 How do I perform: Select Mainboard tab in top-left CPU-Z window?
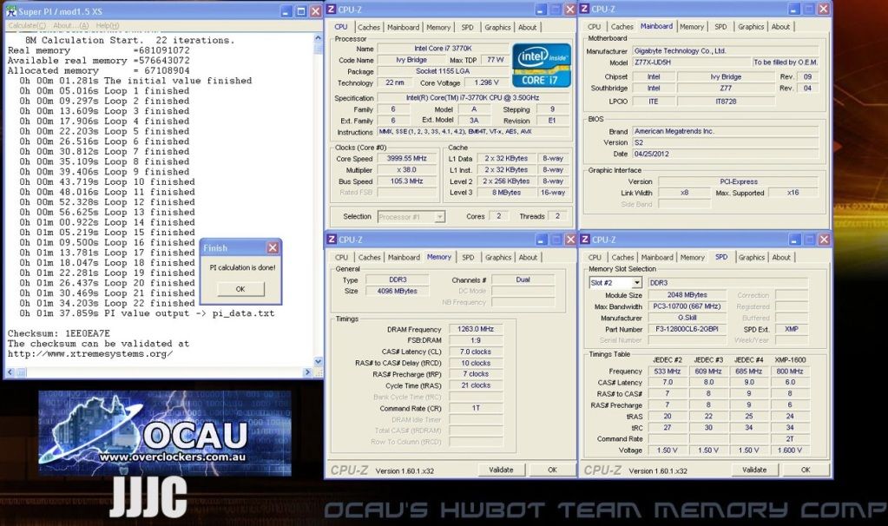pyautogui.click(x=404, y=27)
